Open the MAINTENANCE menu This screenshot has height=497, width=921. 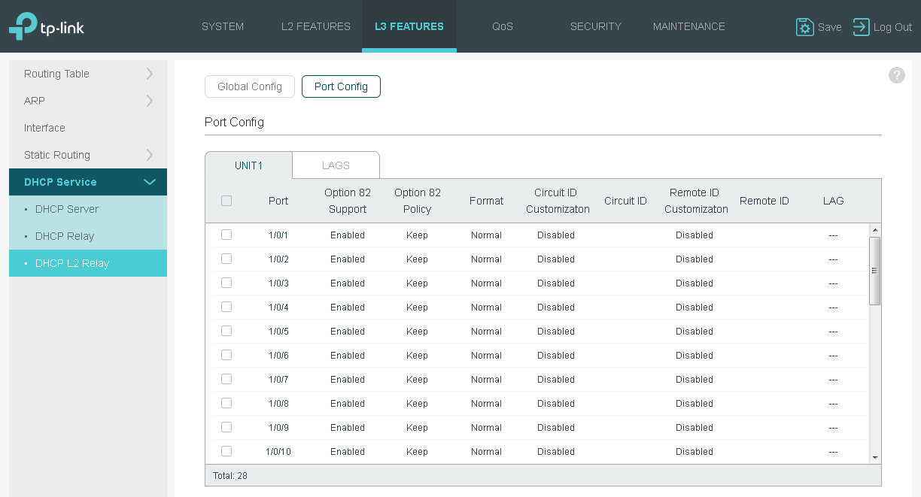tap(689, 26)
